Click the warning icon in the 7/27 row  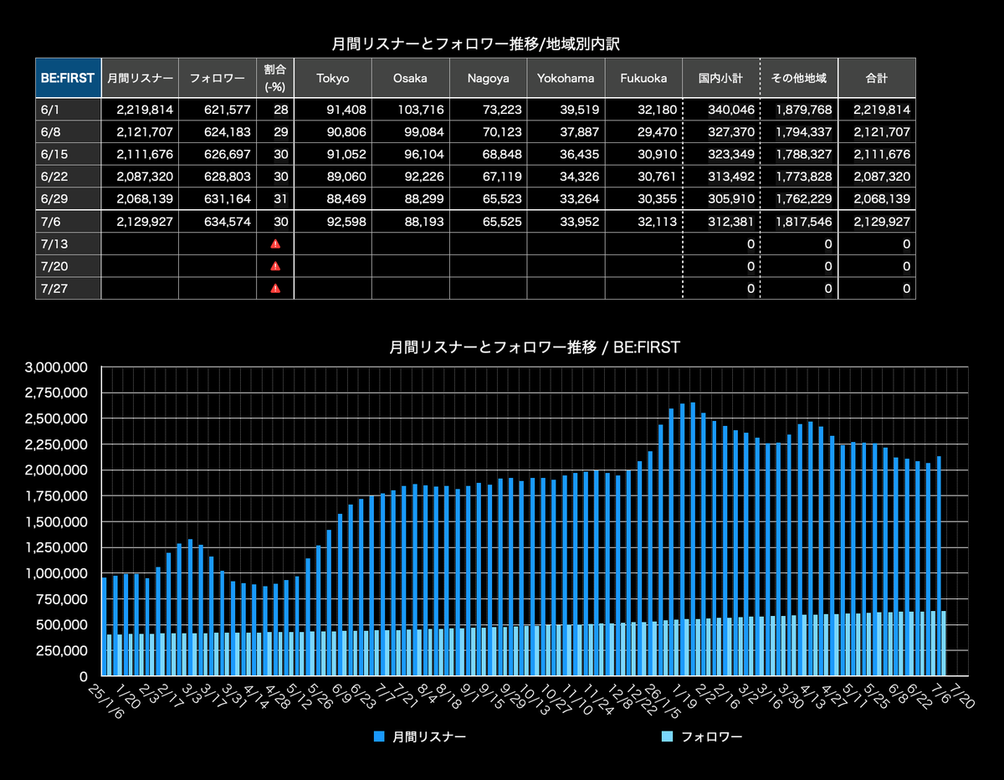click(x=275, y=288)
